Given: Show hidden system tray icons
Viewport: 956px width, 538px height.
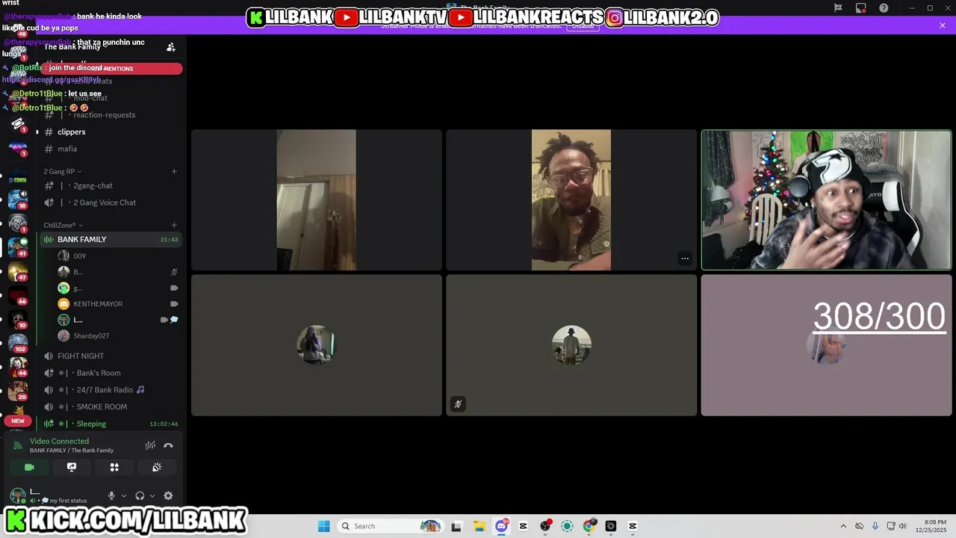Looking at the screenshot, I should (x=843, y=526).
